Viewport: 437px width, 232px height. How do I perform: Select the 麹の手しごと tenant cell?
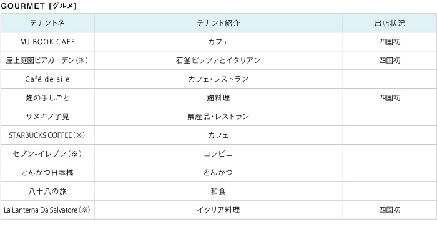coord(47,98)
